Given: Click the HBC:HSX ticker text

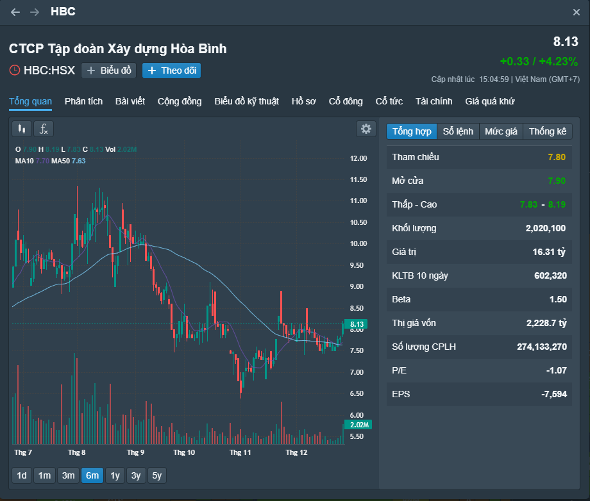Looking at the screenshot, I should point(49,70).
